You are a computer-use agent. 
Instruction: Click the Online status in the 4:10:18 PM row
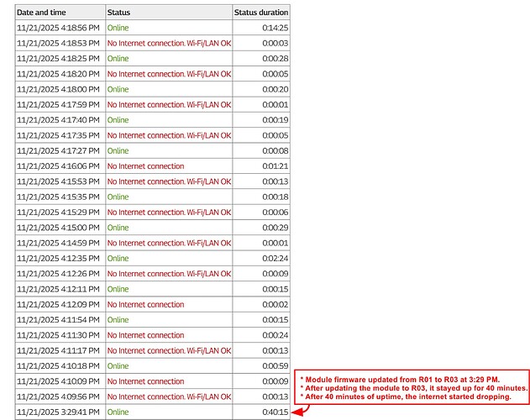point(118,366)
